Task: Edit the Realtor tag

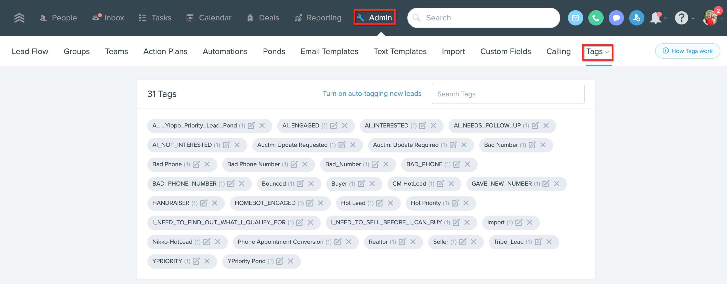Action: (402, 242)
